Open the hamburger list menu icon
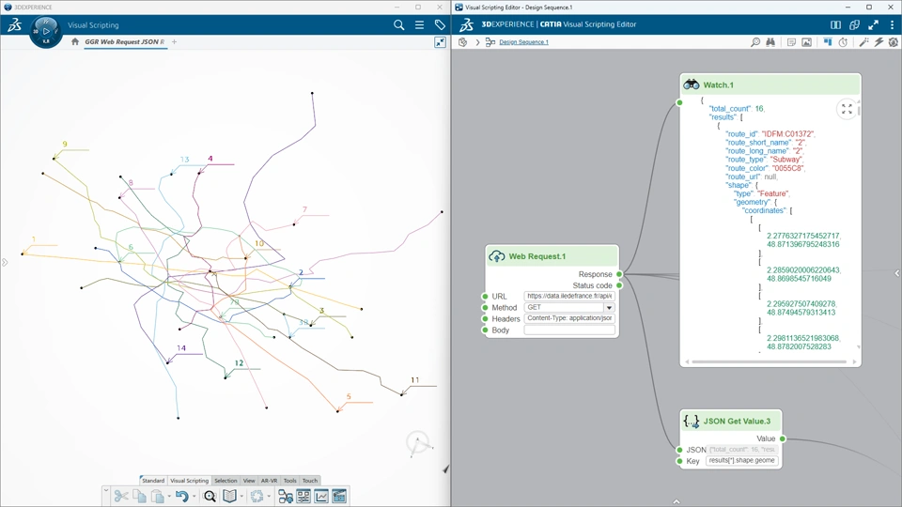The image size is (902, 507). 419,24
